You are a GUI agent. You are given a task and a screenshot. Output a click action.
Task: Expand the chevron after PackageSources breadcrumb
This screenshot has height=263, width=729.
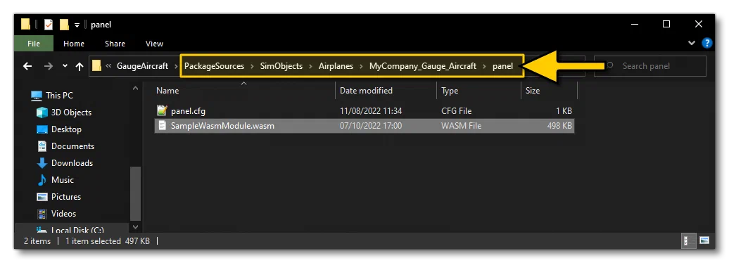pyautogui.click(x=251, y=66)
